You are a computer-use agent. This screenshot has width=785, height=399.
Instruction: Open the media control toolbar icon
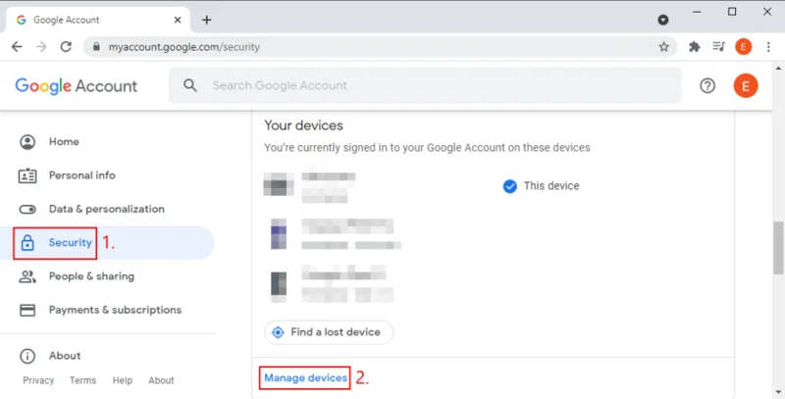click(719, 46)
